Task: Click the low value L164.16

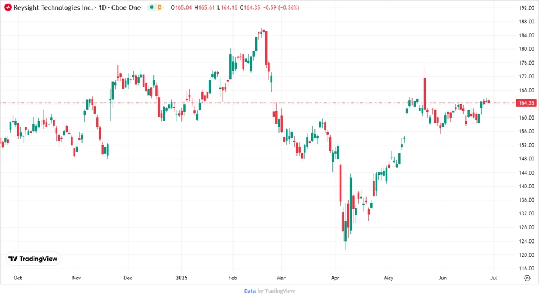Action: [227, 8]
